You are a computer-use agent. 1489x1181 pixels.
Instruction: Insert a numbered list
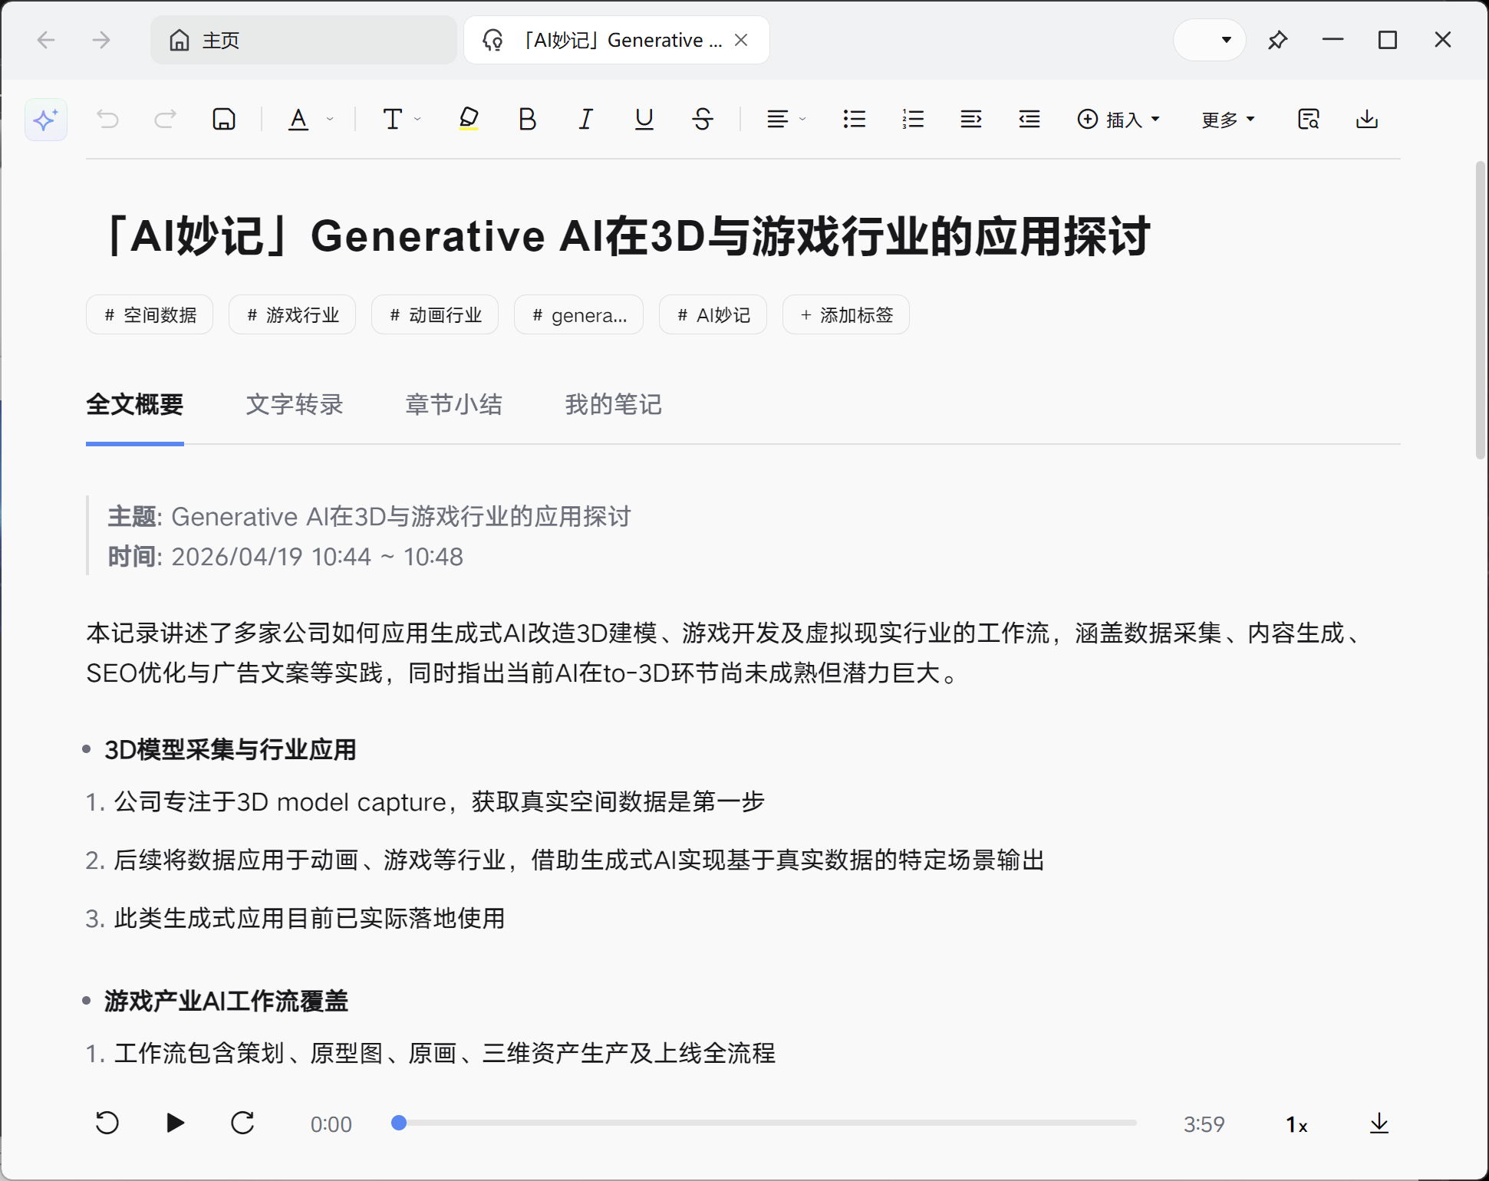click(x=912, y=119)
